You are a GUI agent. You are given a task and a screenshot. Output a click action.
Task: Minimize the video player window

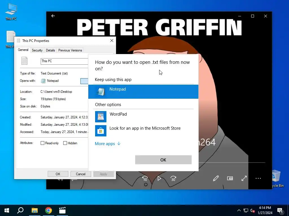240,16
